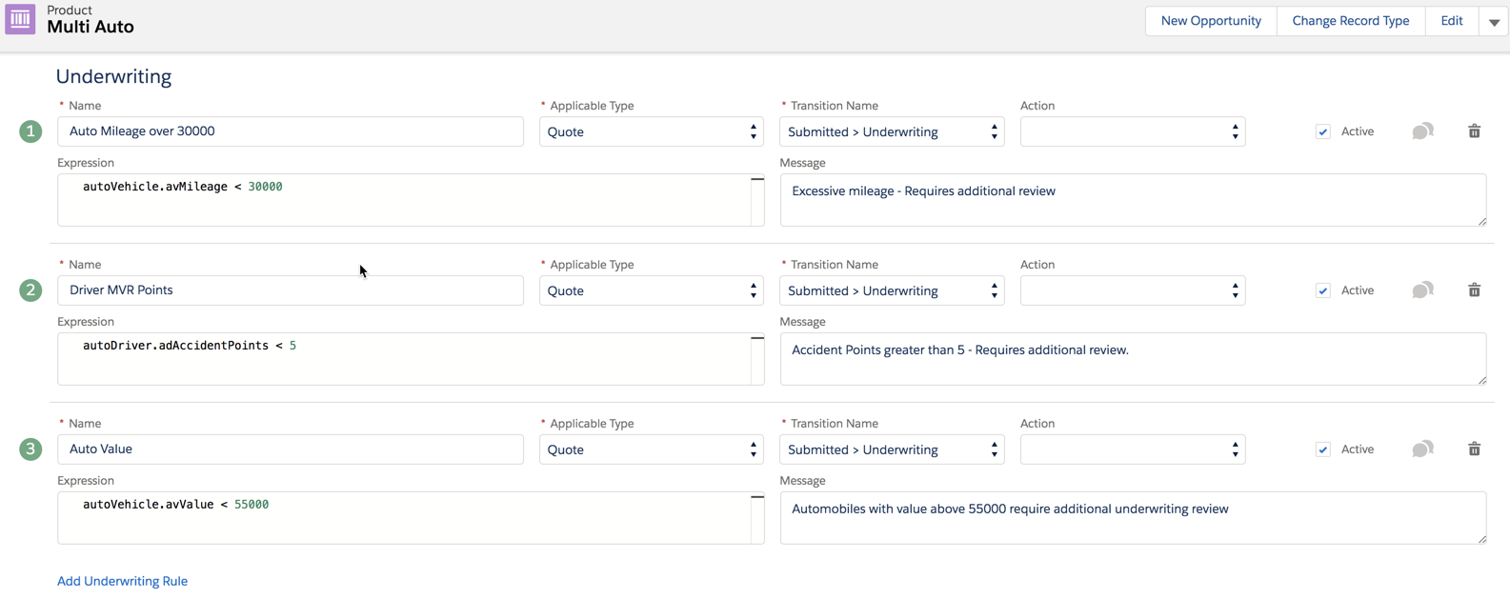Click the Edit button
This screenshot has height=599, width=1510.
pyautogui.click(x=1452, y=21)
